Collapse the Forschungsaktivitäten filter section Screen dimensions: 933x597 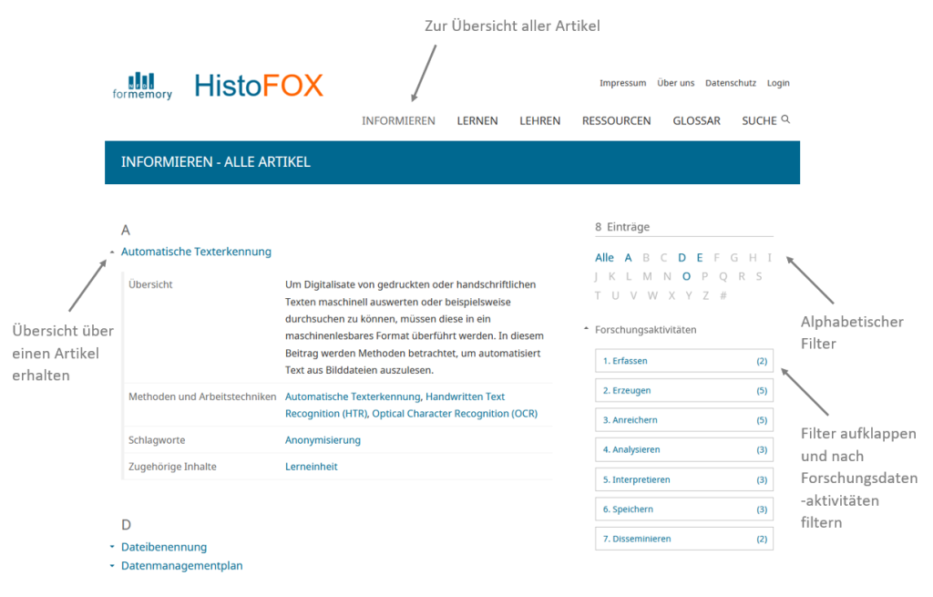point(587,330)
